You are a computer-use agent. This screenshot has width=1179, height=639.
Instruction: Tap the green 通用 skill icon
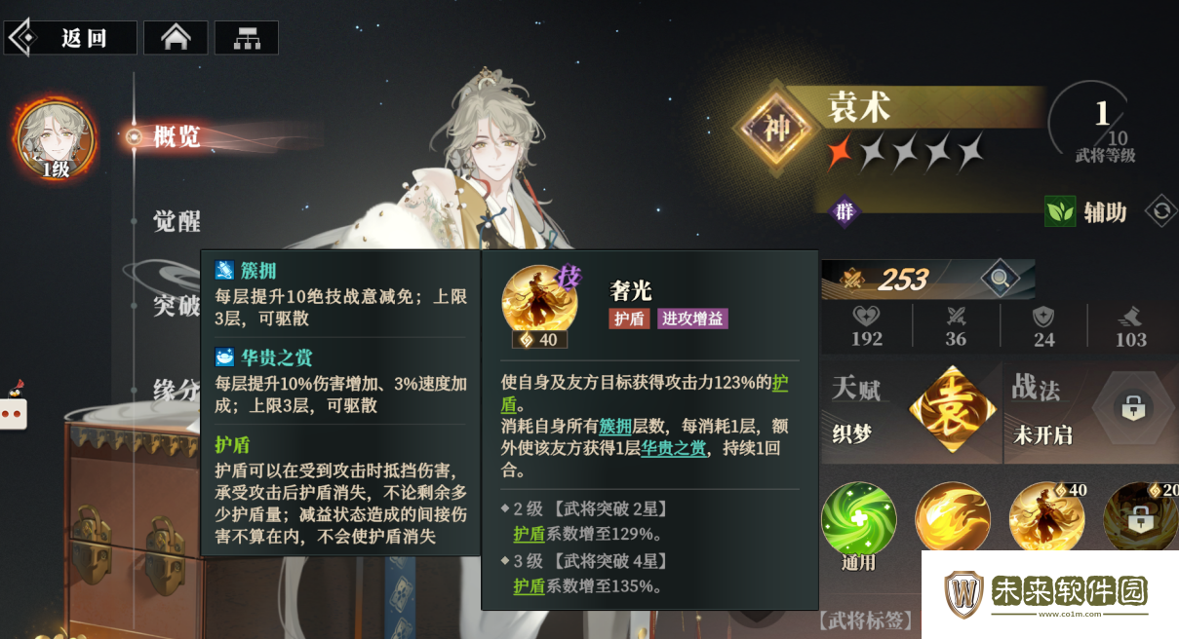point(858,520)
